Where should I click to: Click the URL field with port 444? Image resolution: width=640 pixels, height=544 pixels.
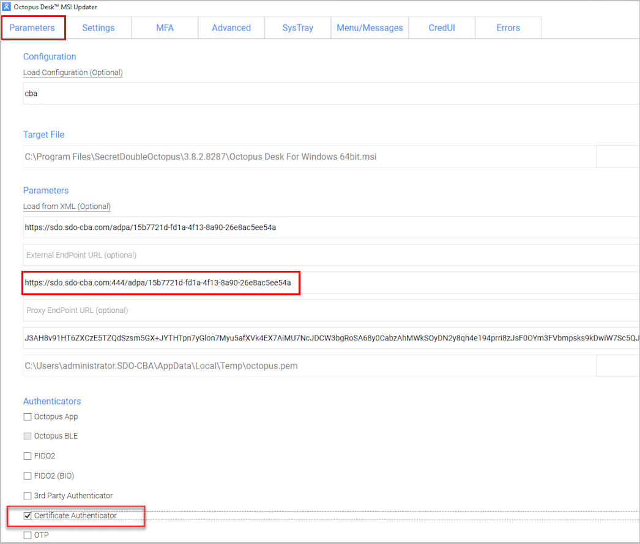tap(331, 282)
